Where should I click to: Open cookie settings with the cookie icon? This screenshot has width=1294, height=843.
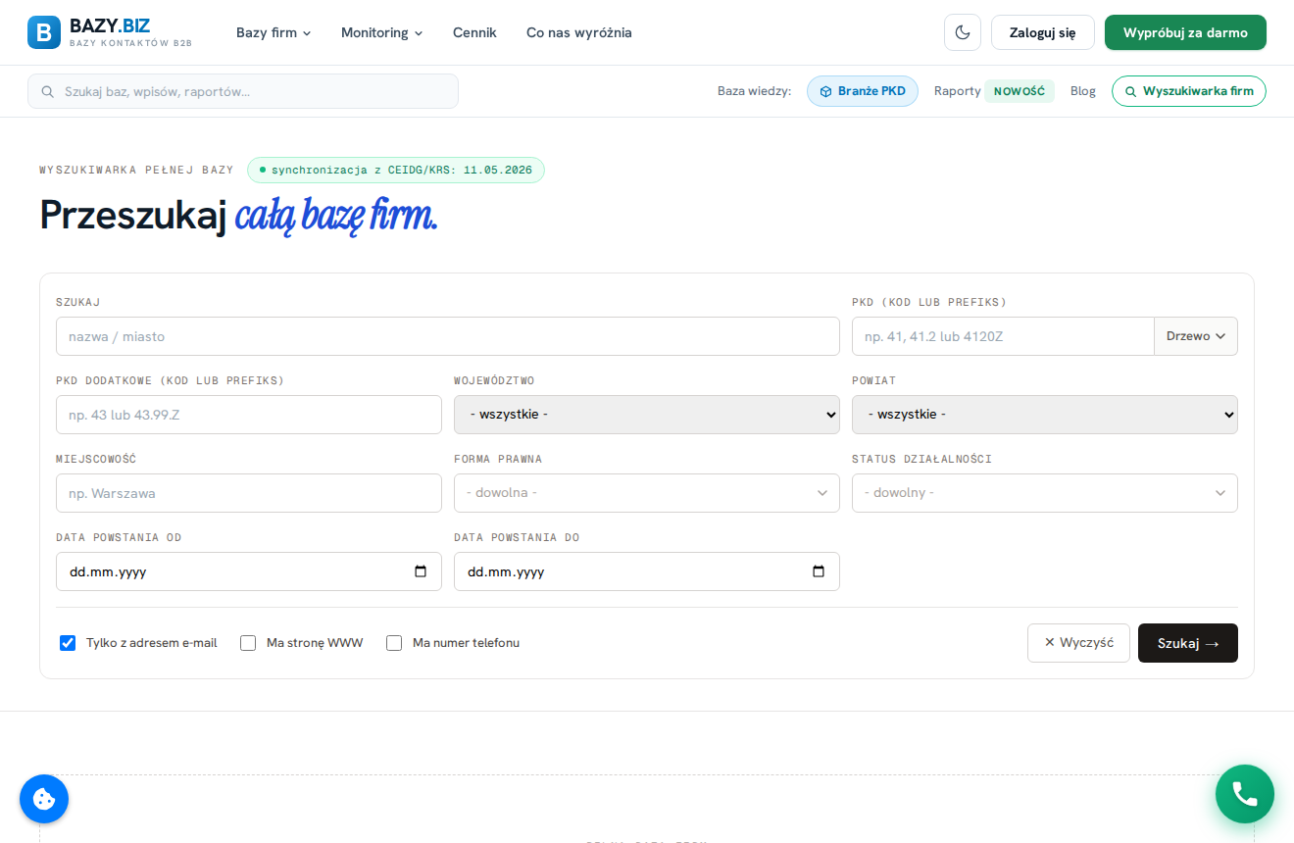click(44, 799)
